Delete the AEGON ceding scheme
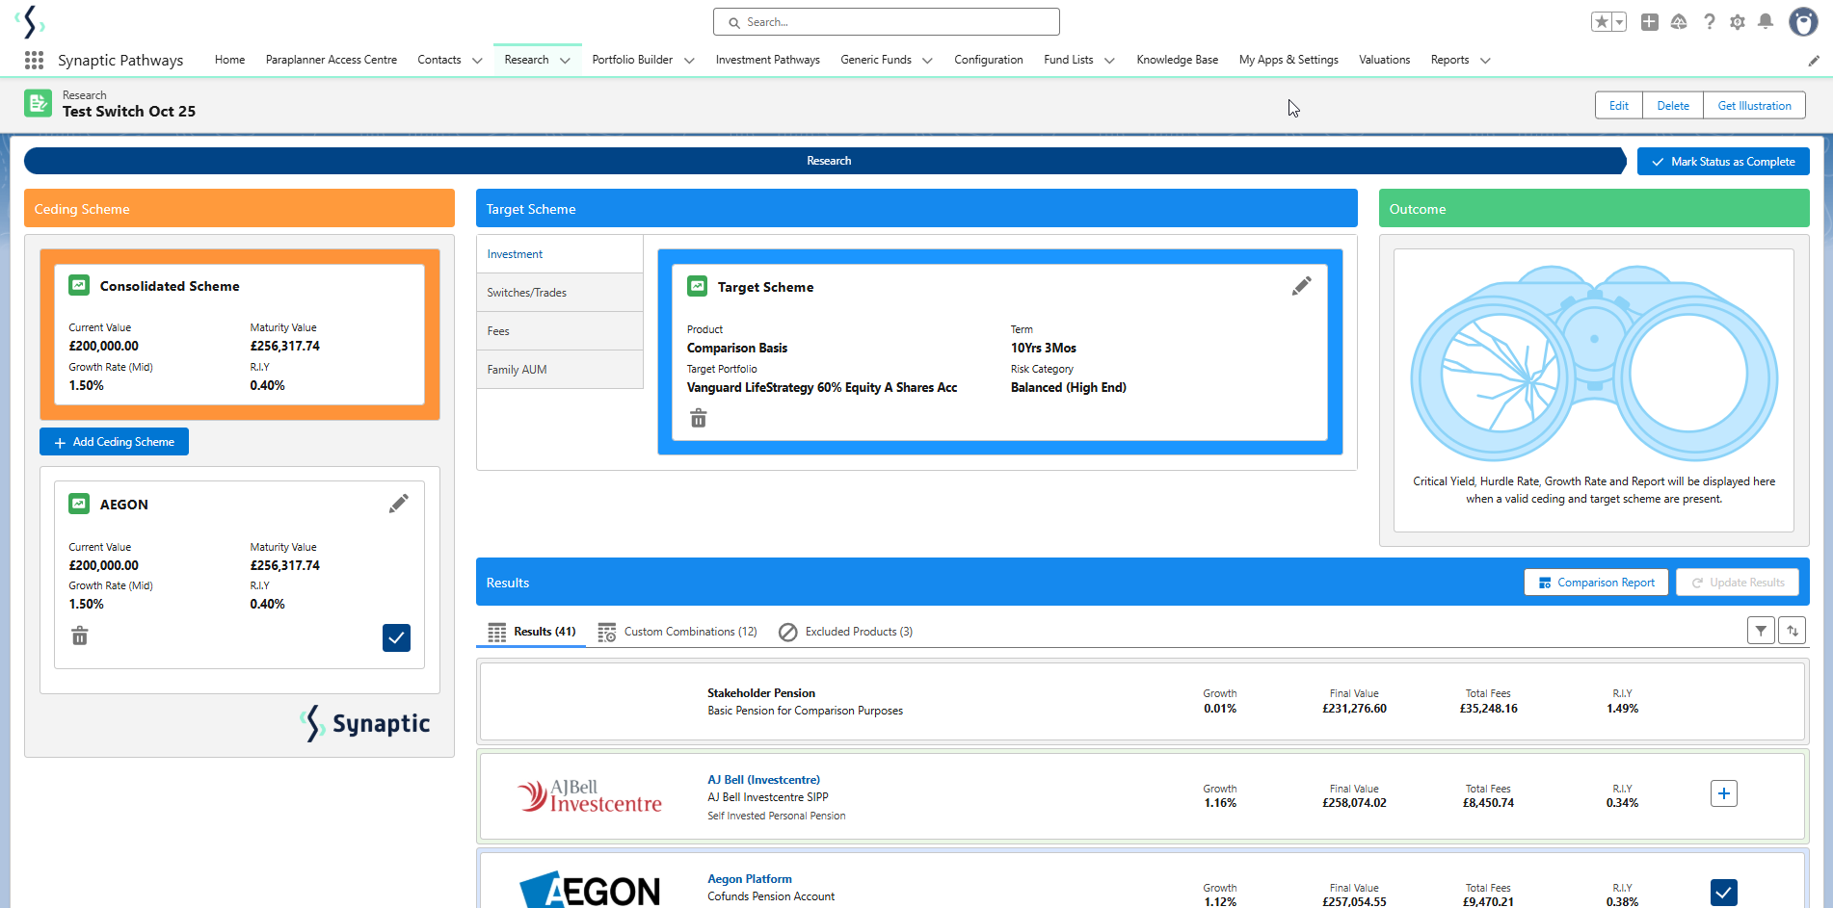The height and width of the screenshot is (908, 1833). [x=80, y=636]
